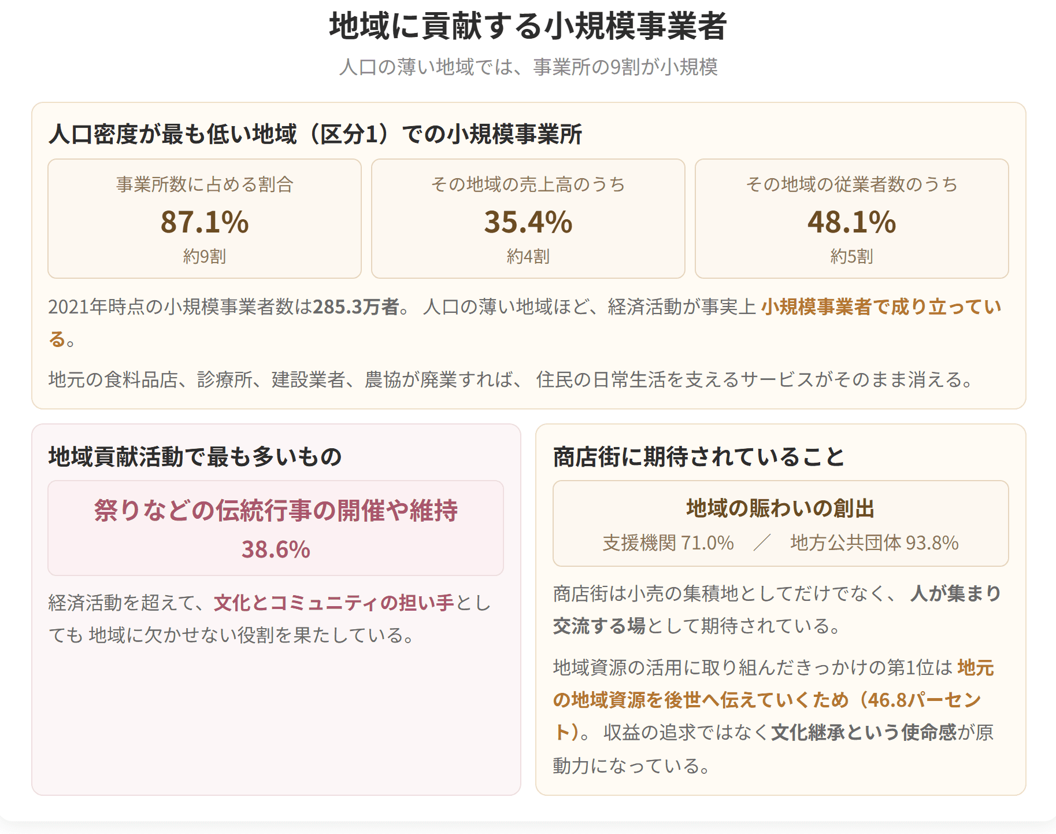This screenshot has height=834, width=1056.
Task: Click the heading 商店街に期待されていること
Action: [699, 457]
